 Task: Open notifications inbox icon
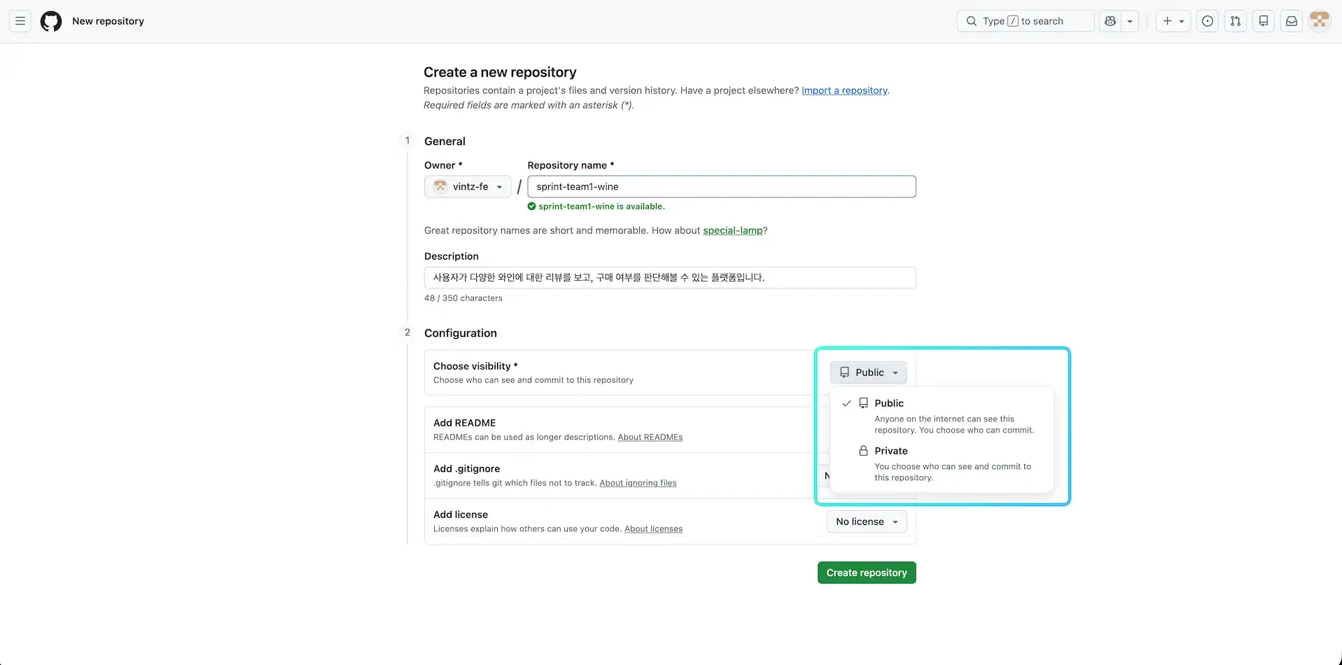1292,21
